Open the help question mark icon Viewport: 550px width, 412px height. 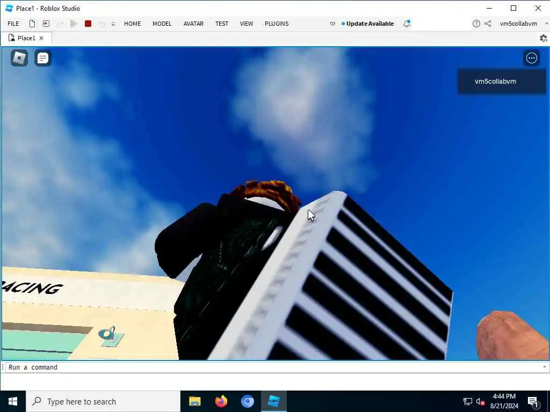tap(476, 24)
